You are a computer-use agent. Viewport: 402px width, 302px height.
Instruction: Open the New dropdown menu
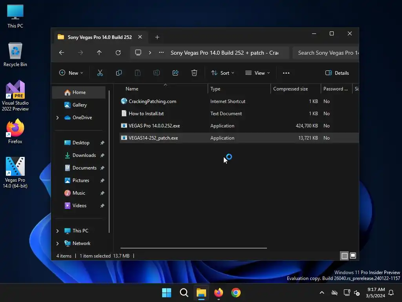pos(71,73)
